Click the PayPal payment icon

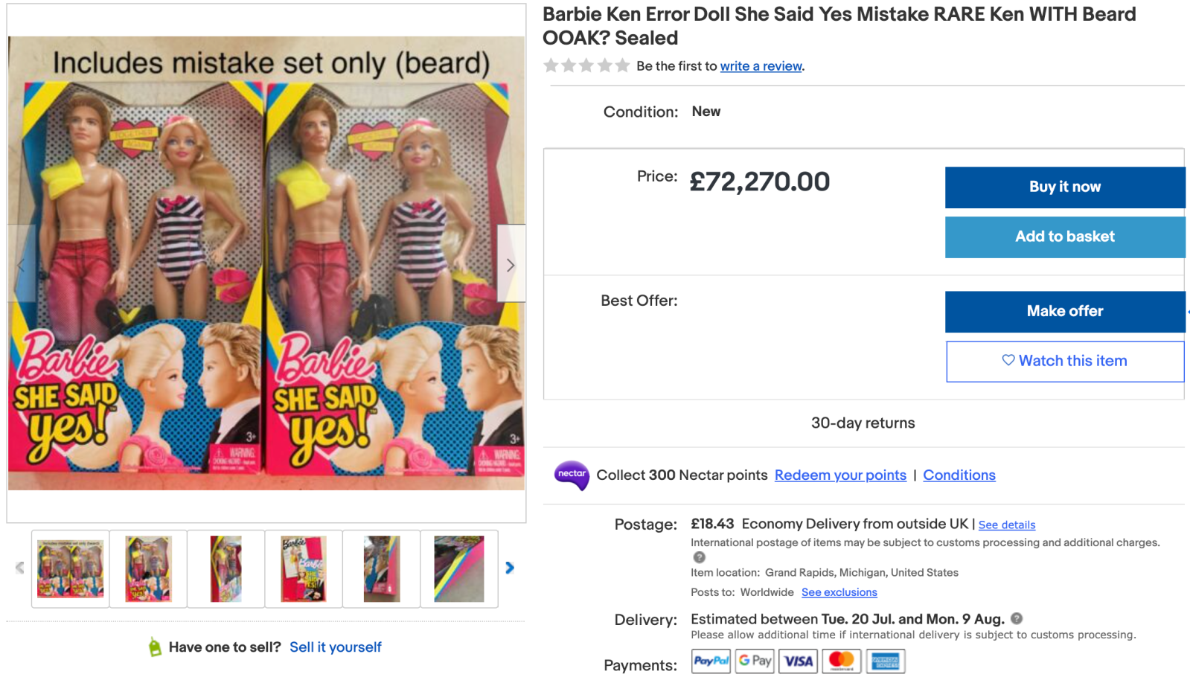pos(711,661)
